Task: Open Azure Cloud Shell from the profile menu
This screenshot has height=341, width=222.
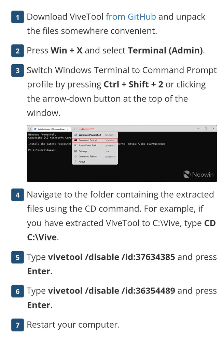Action: 95,146
